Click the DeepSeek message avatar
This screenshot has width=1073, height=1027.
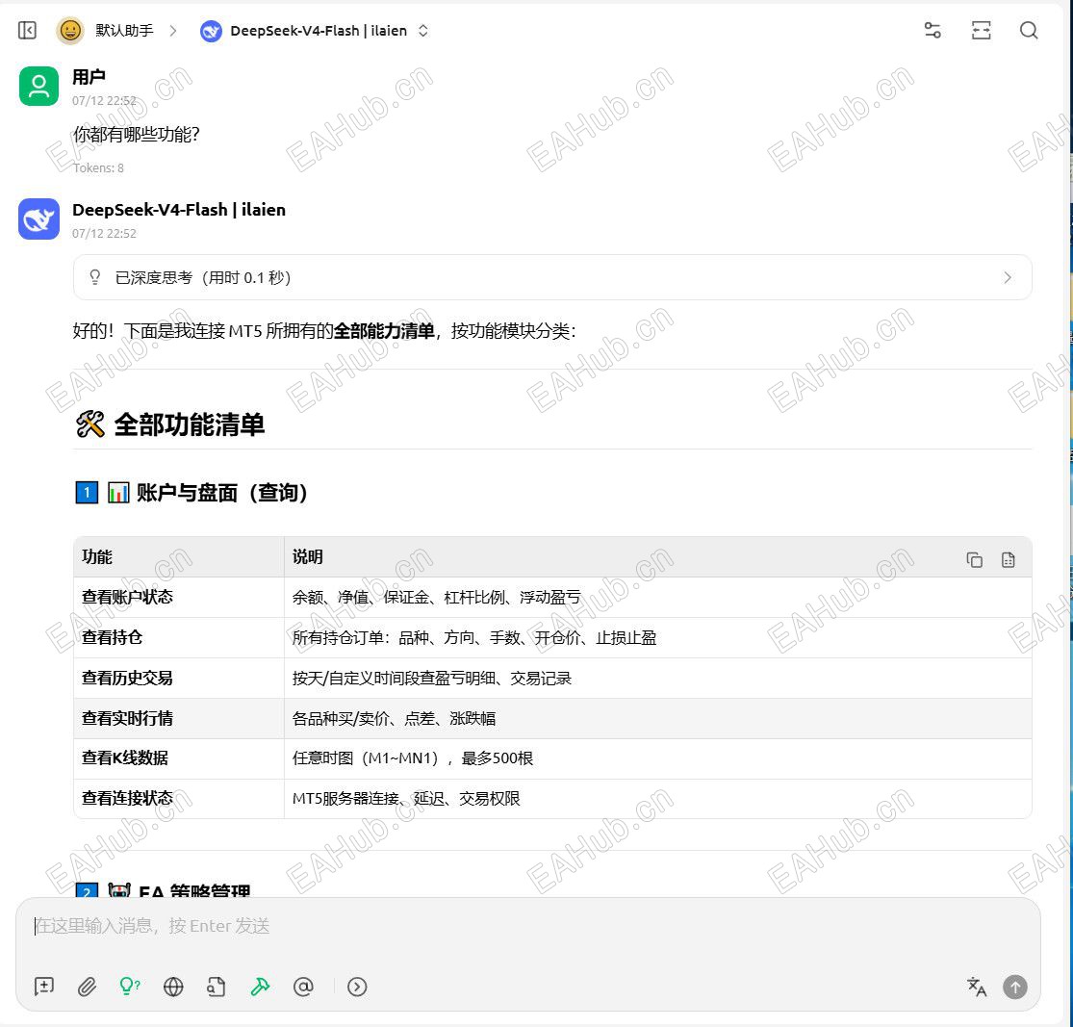tap(39, 219)
